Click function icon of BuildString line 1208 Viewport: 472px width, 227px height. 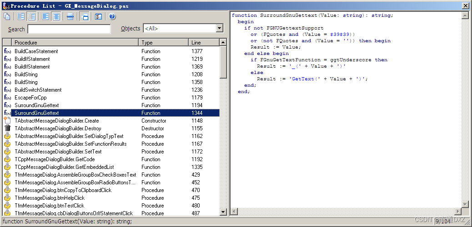[8, 74]
